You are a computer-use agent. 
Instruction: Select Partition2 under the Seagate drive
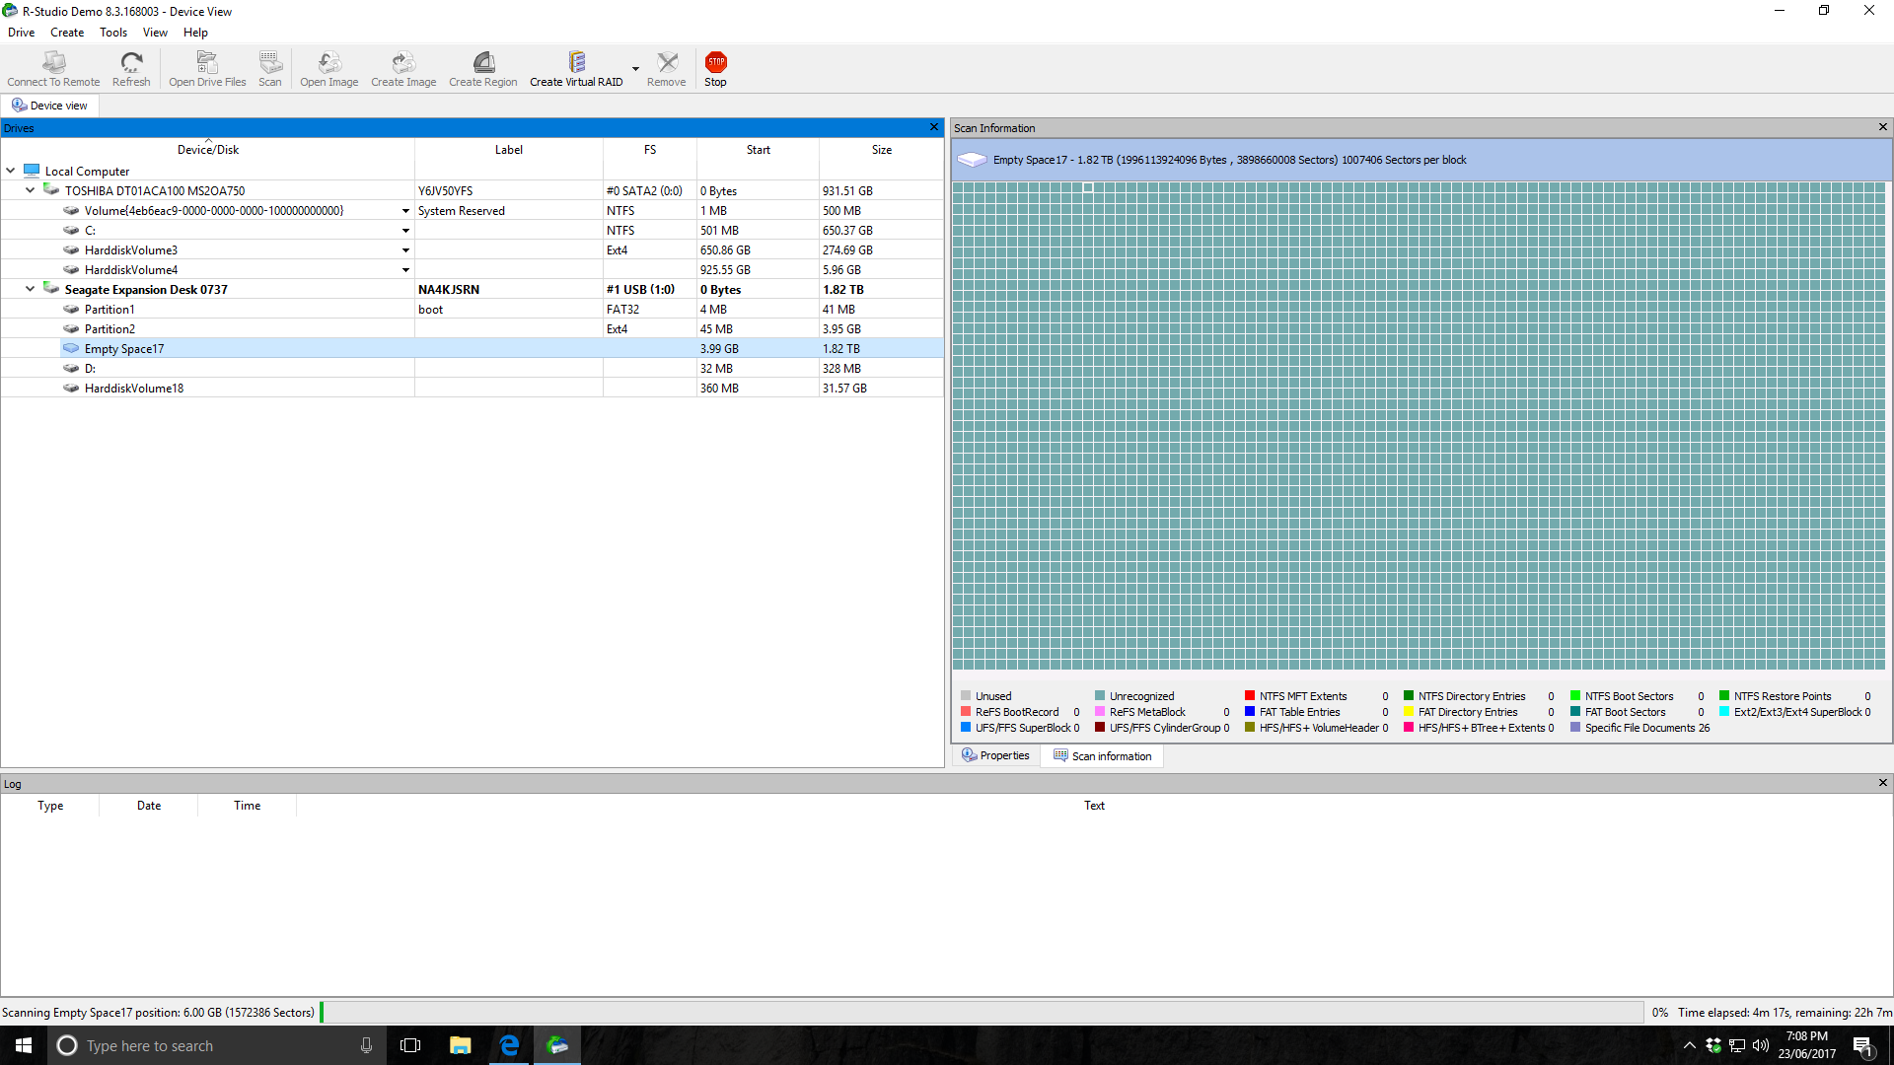coord(109,329)
